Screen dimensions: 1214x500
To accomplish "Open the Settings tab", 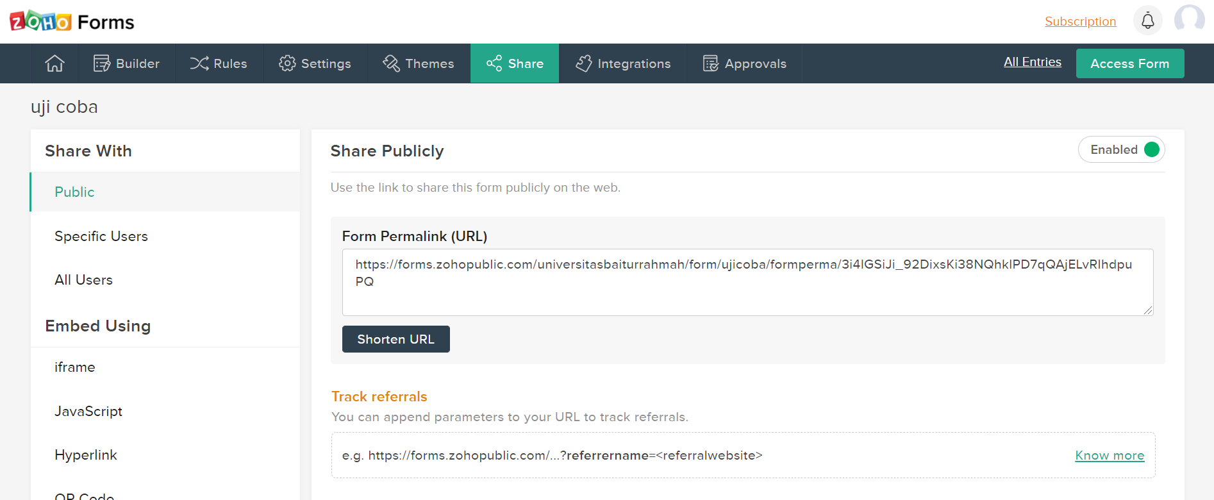I will click(315, 63).
